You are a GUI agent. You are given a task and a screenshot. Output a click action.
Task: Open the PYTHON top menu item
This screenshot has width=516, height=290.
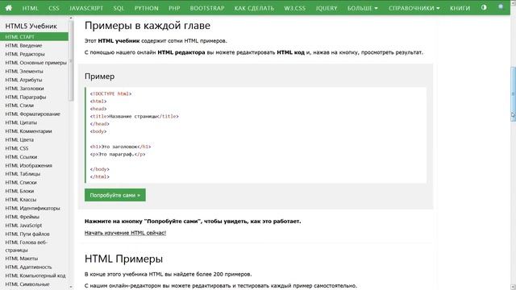(x=146, y=8)
